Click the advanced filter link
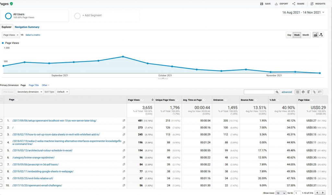The height and width of the screenshot is (195, 332). click(287, 92)
